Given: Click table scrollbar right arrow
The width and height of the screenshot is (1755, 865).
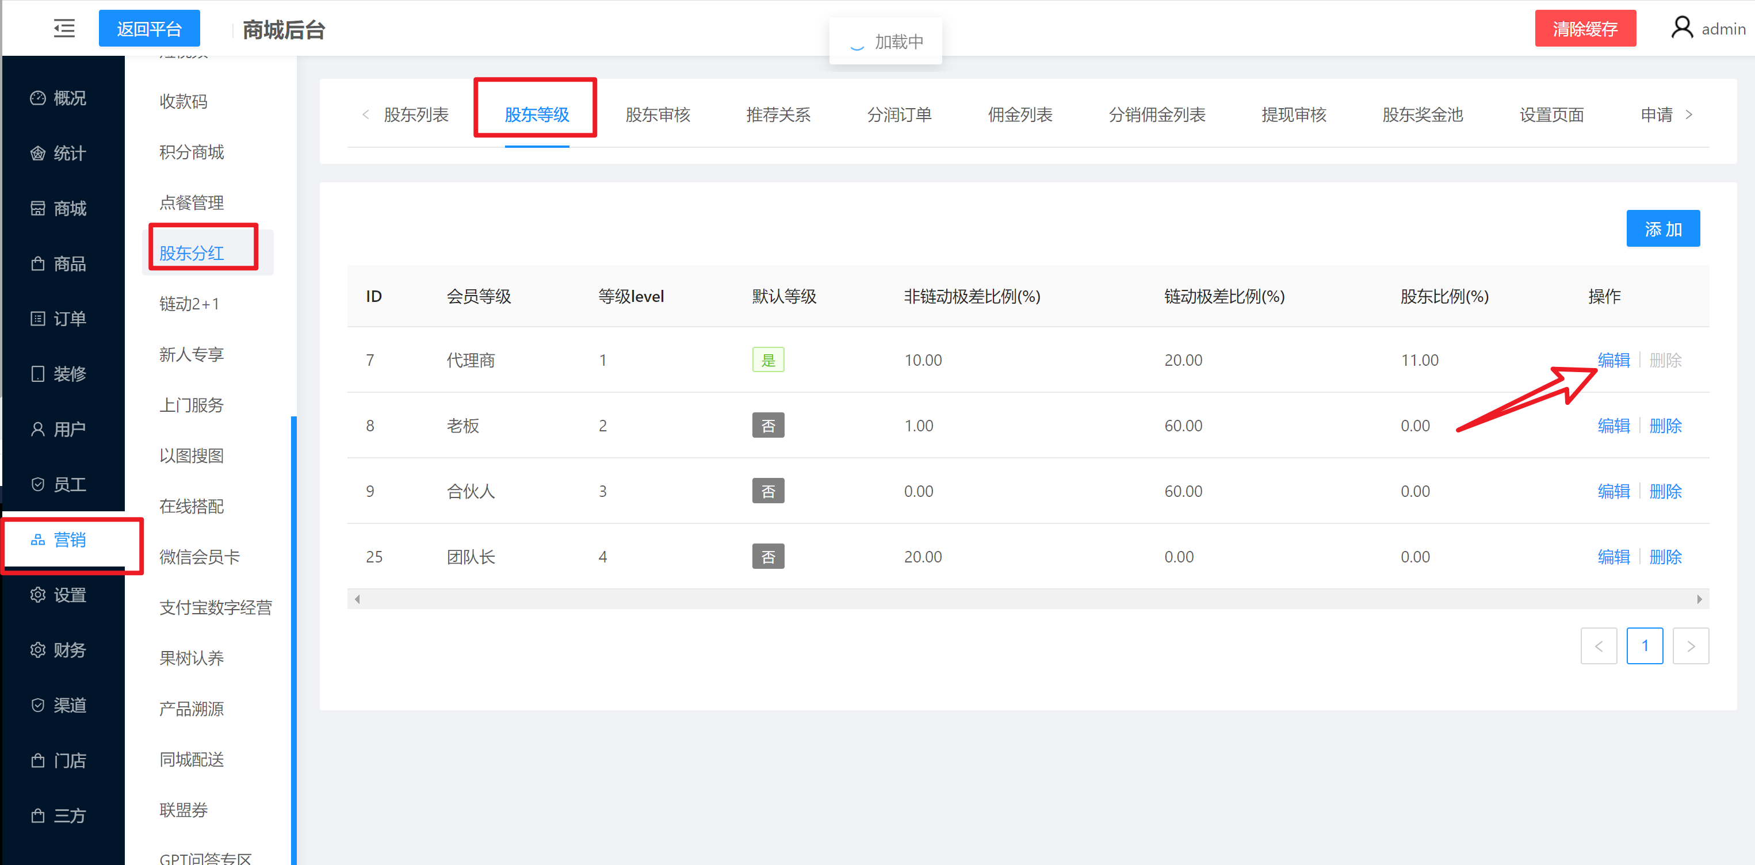Looking at the screenshot, I should pyautogui.click(x=1699, y=599).
